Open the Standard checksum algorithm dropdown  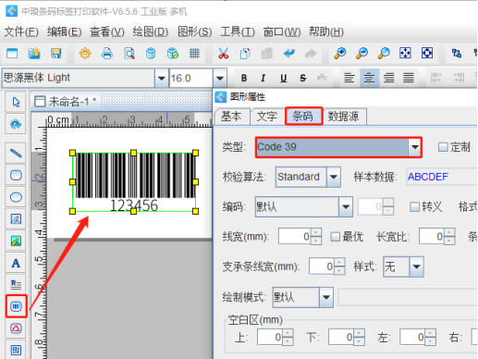334,177
